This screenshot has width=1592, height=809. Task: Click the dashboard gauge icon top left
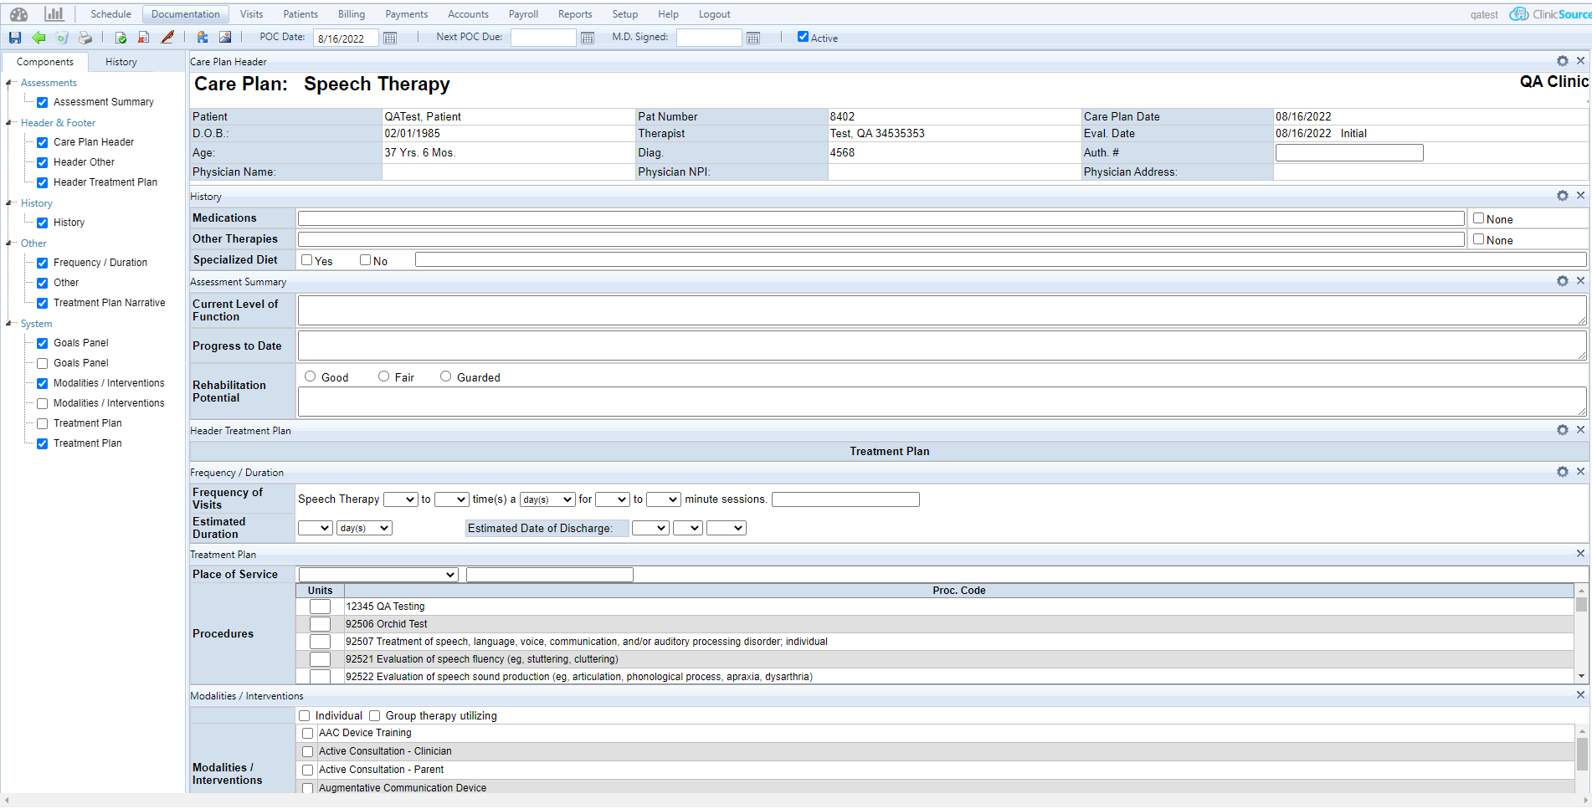pos(18,14)
